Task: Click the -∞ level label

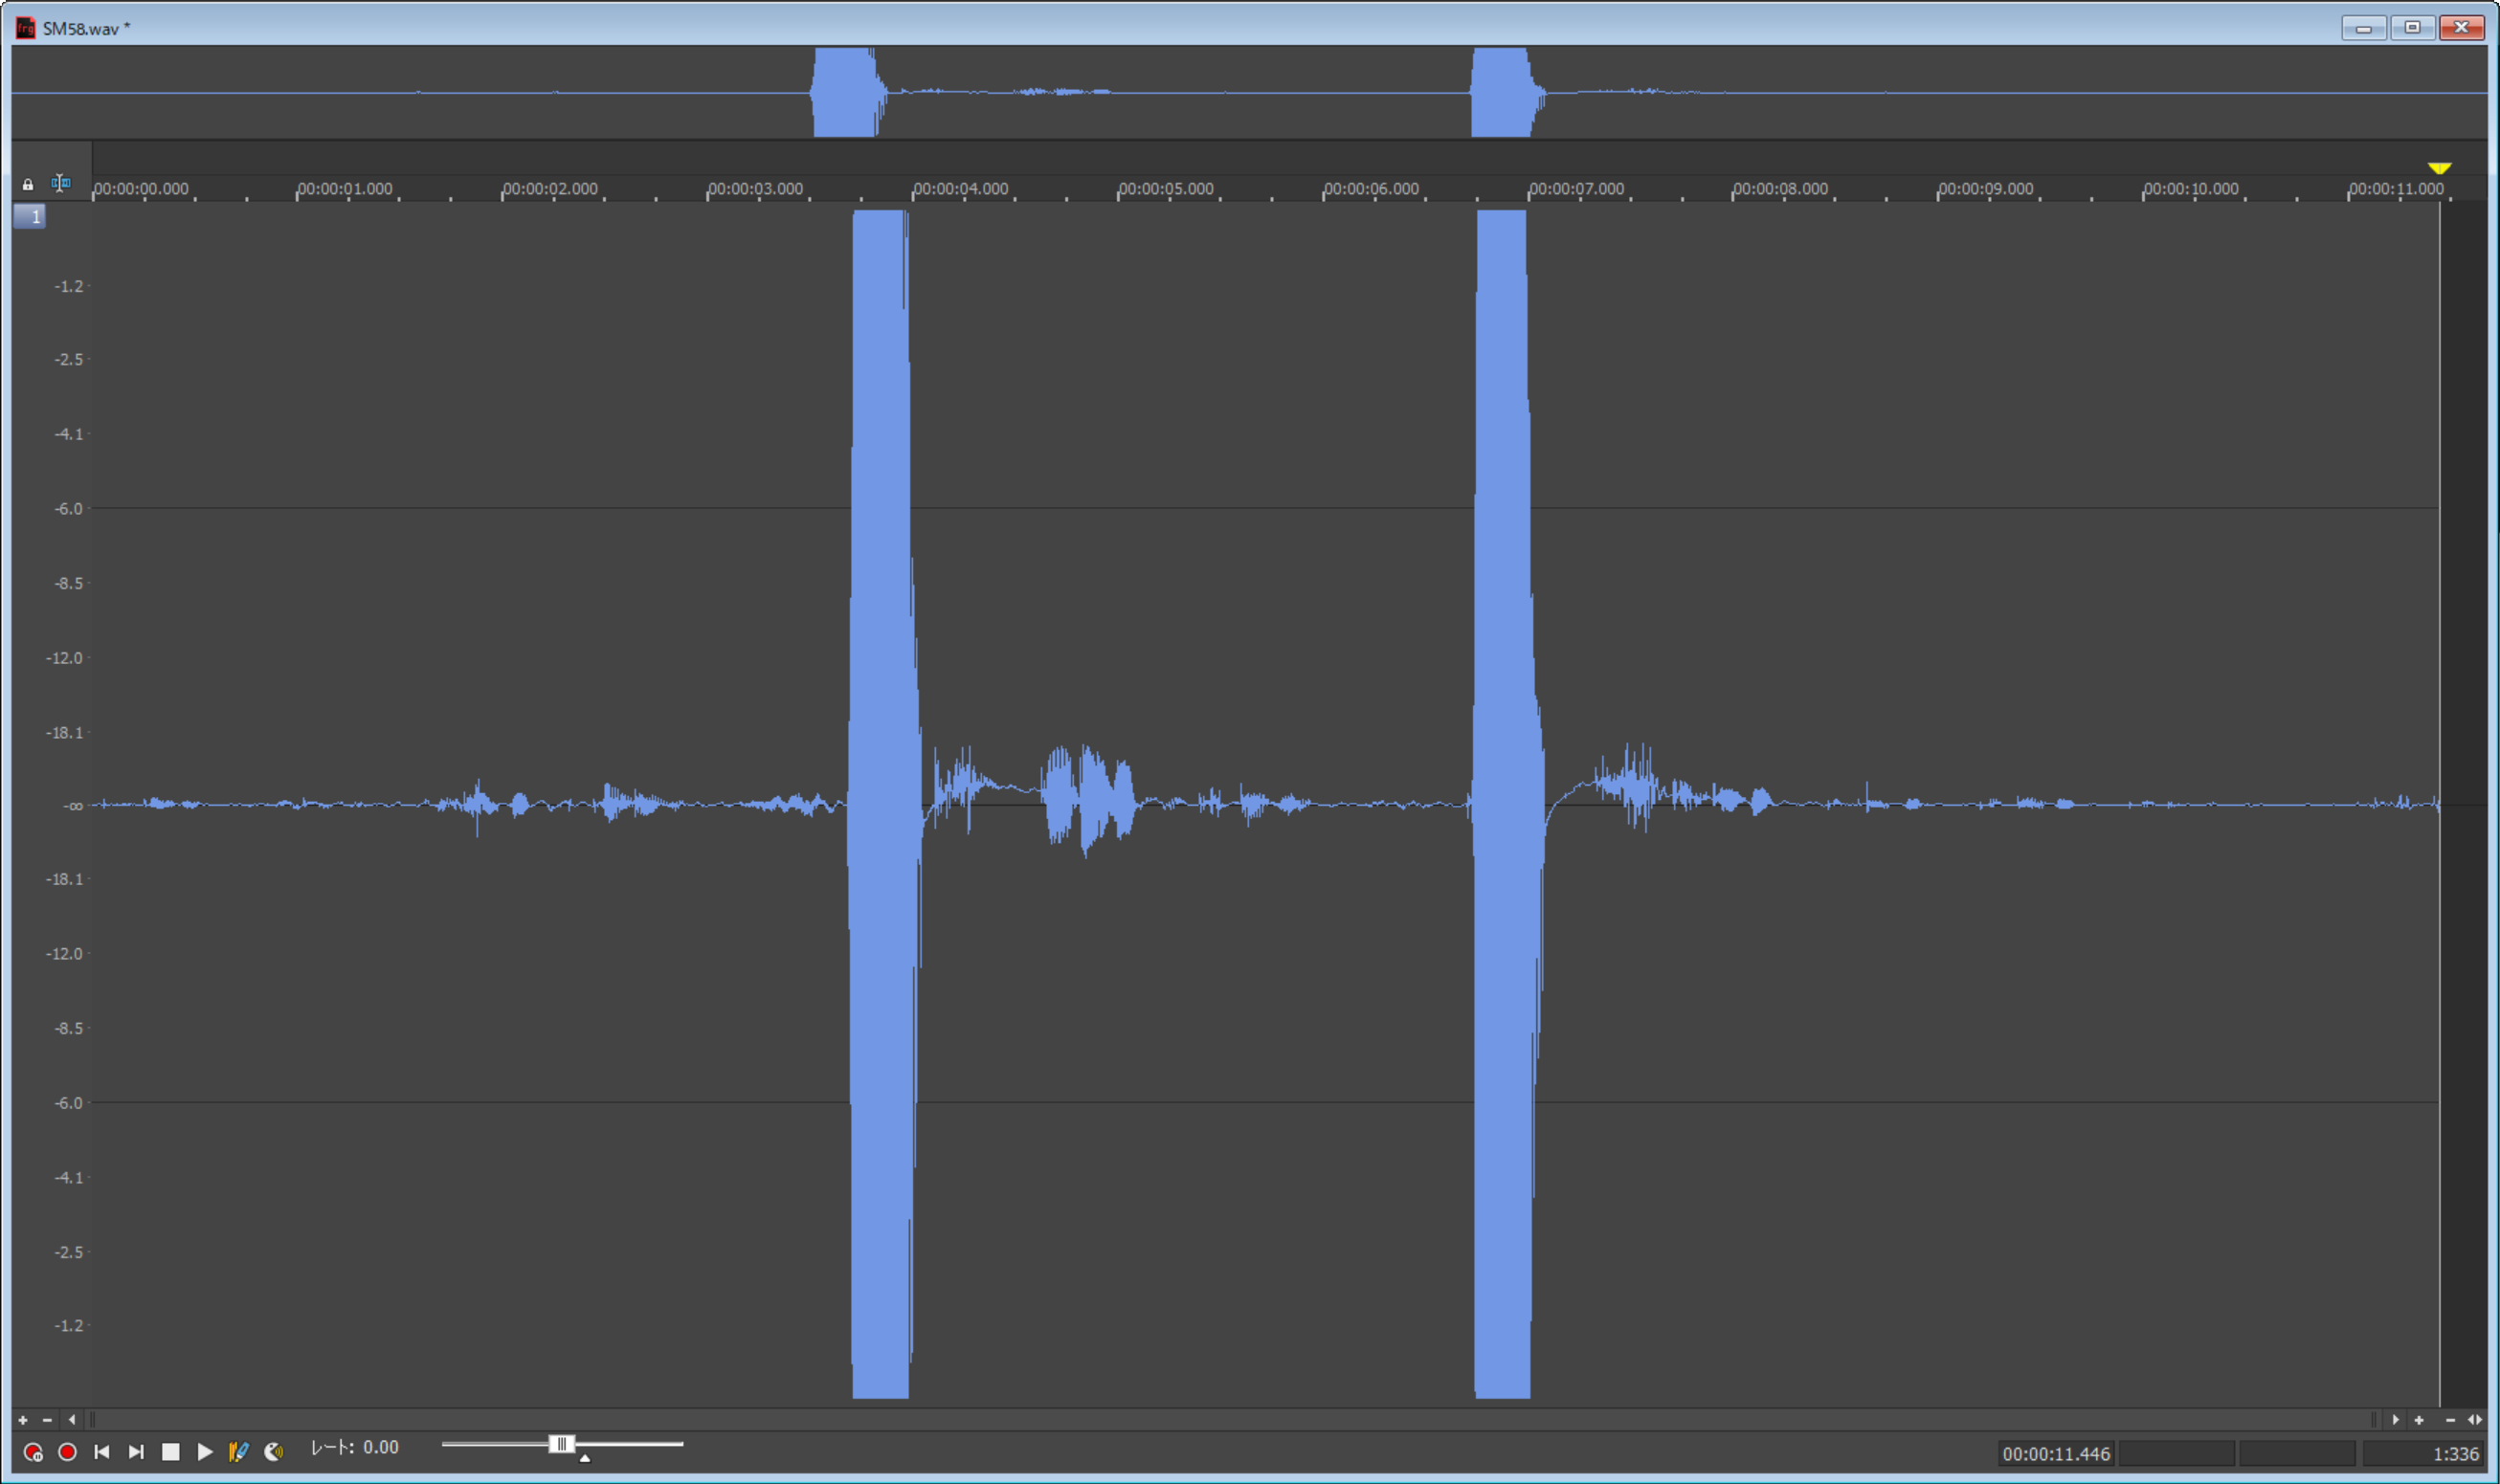Action: point(73,806)
